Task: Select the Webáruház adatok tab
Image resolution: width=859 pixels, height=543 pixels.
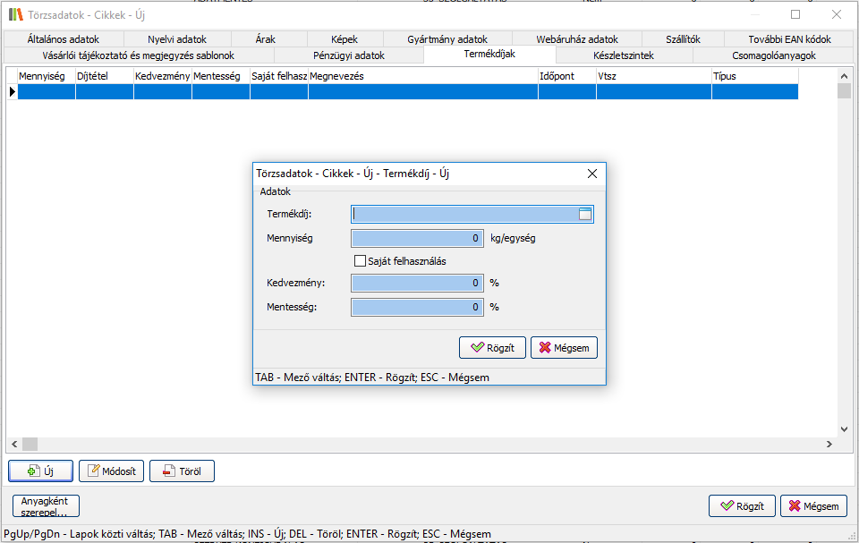Action: click(x=577, y=39)
